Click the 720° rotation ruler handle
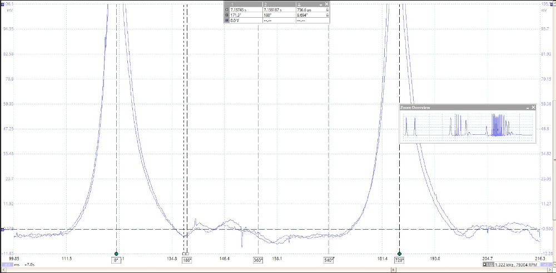556x273 pixels. click(x=399, y=254)
